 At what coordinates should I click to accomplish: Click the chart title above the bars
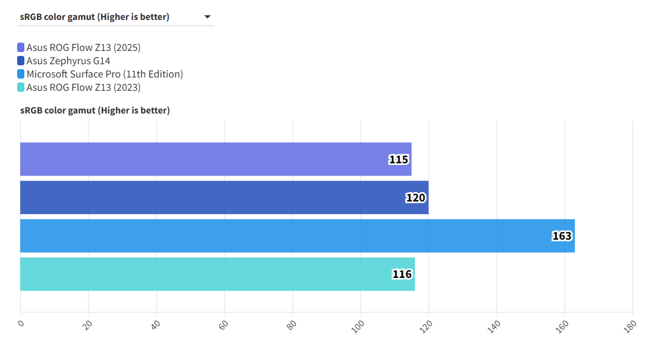pyautogui.click(x=95, y=111)
